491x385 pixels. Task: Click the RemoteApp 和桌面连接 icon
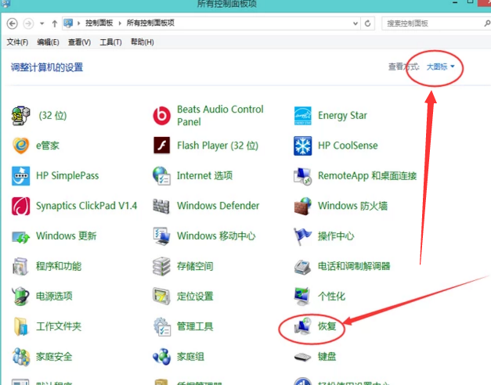point(303,175)
